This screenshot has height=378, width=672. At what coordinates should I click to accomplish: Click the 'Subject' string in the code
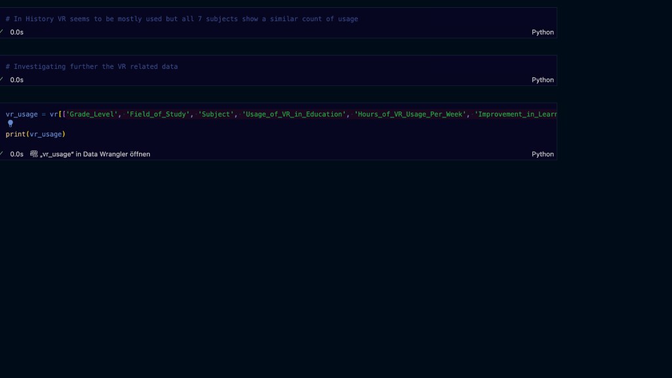[216, 114]
